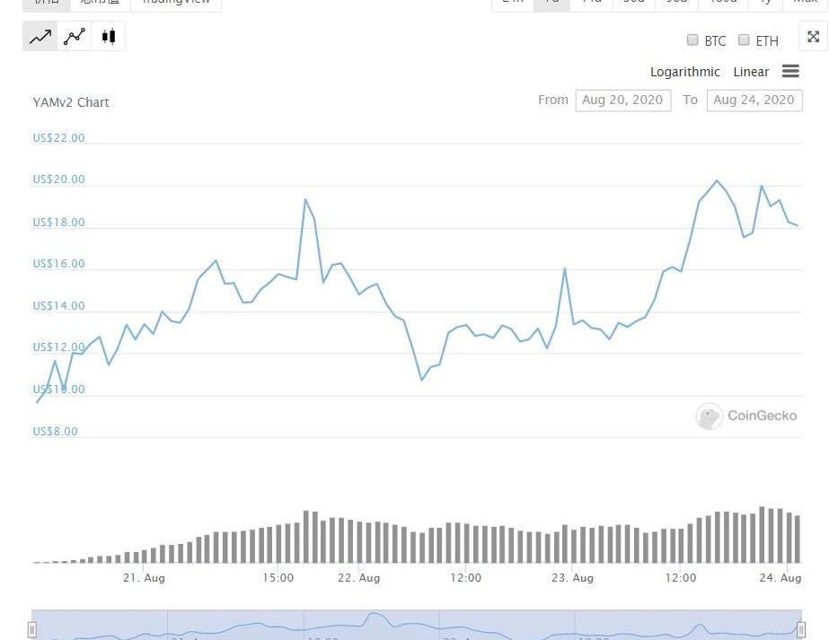Switch to line-with-markers chart icon
829x640 pixels.
[74, 37]
